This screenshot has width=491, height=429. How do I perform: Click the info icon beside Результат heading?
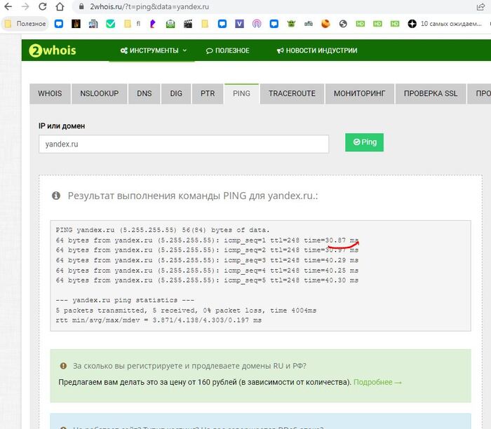pos(56,196)
